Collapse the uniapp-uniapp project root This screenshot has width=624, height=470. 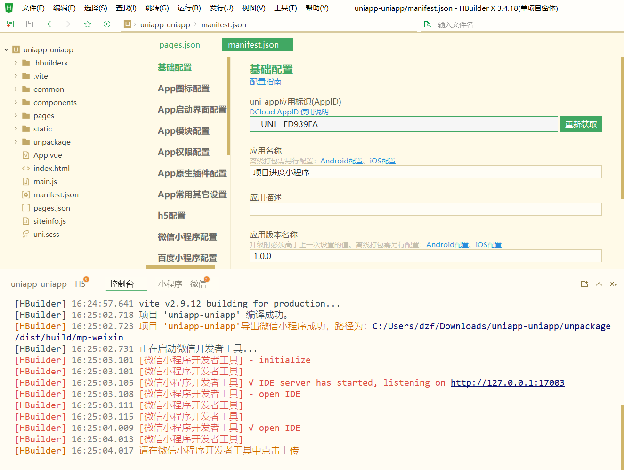tap(6, 49)
